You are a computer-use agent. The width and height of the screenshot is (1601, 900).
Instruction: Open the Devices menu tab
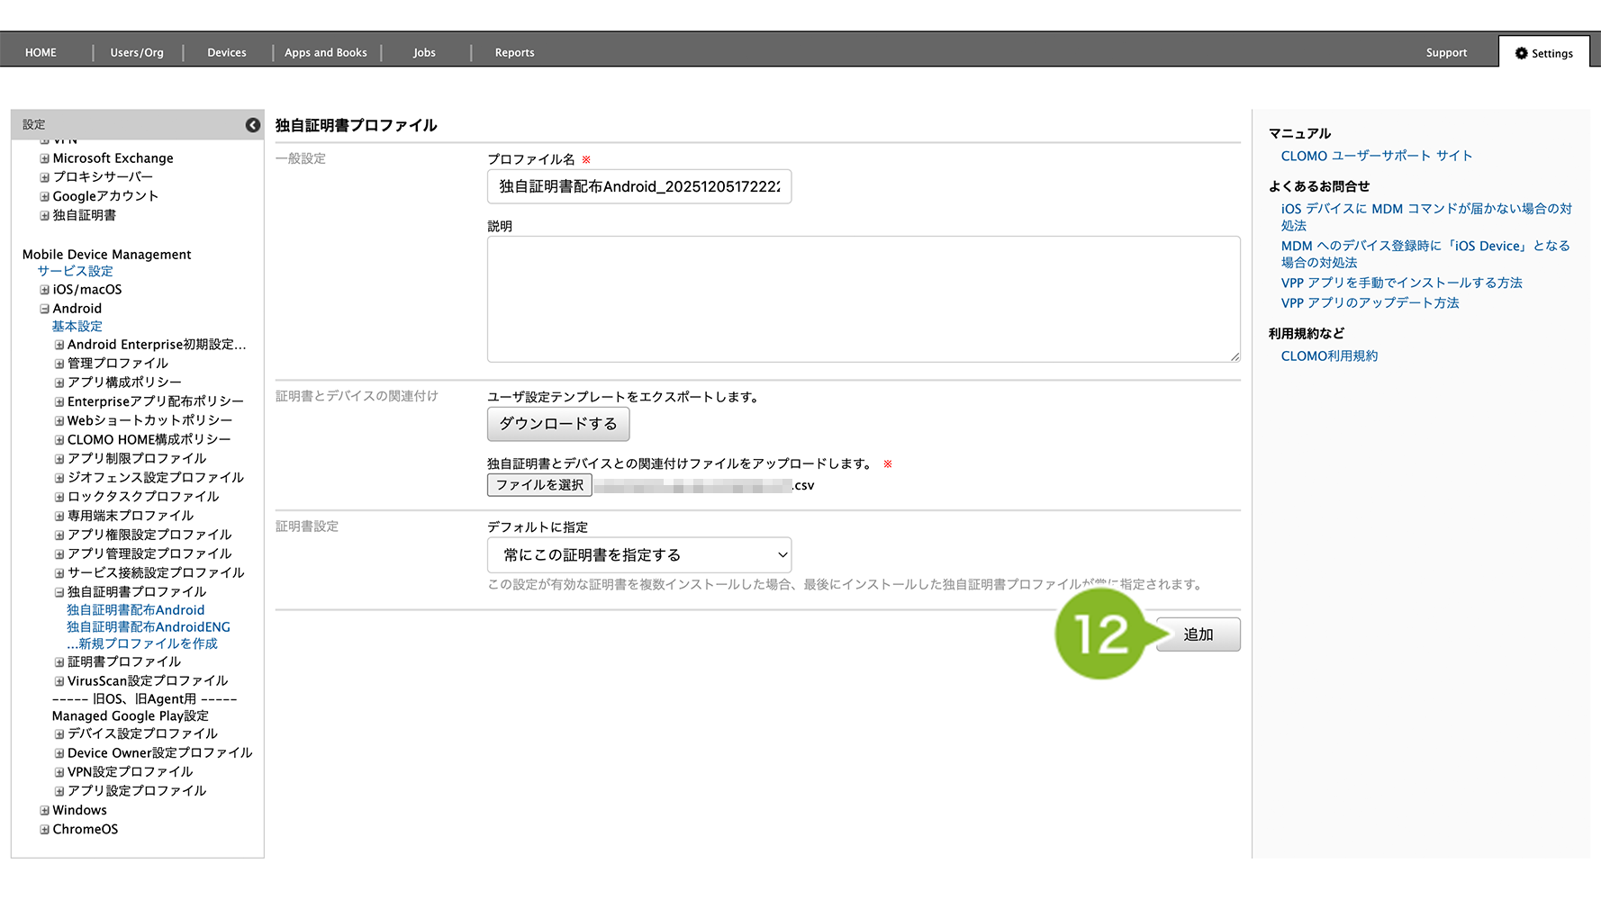click(x=226, y=53)
